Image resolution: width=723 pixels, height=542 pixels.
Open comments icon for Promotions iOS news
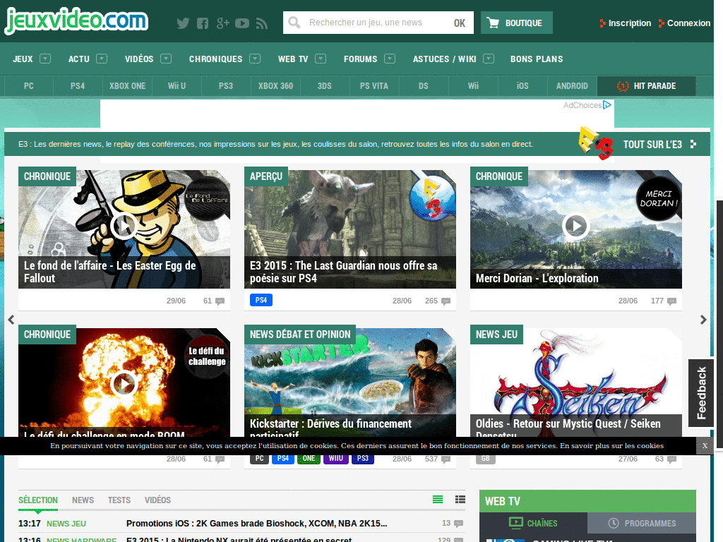pos(458,524)
